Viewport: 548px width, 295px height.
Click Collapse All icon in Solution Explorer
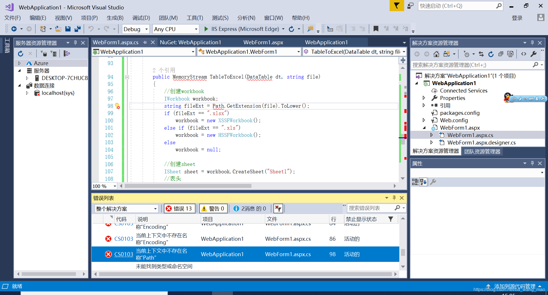501,54
